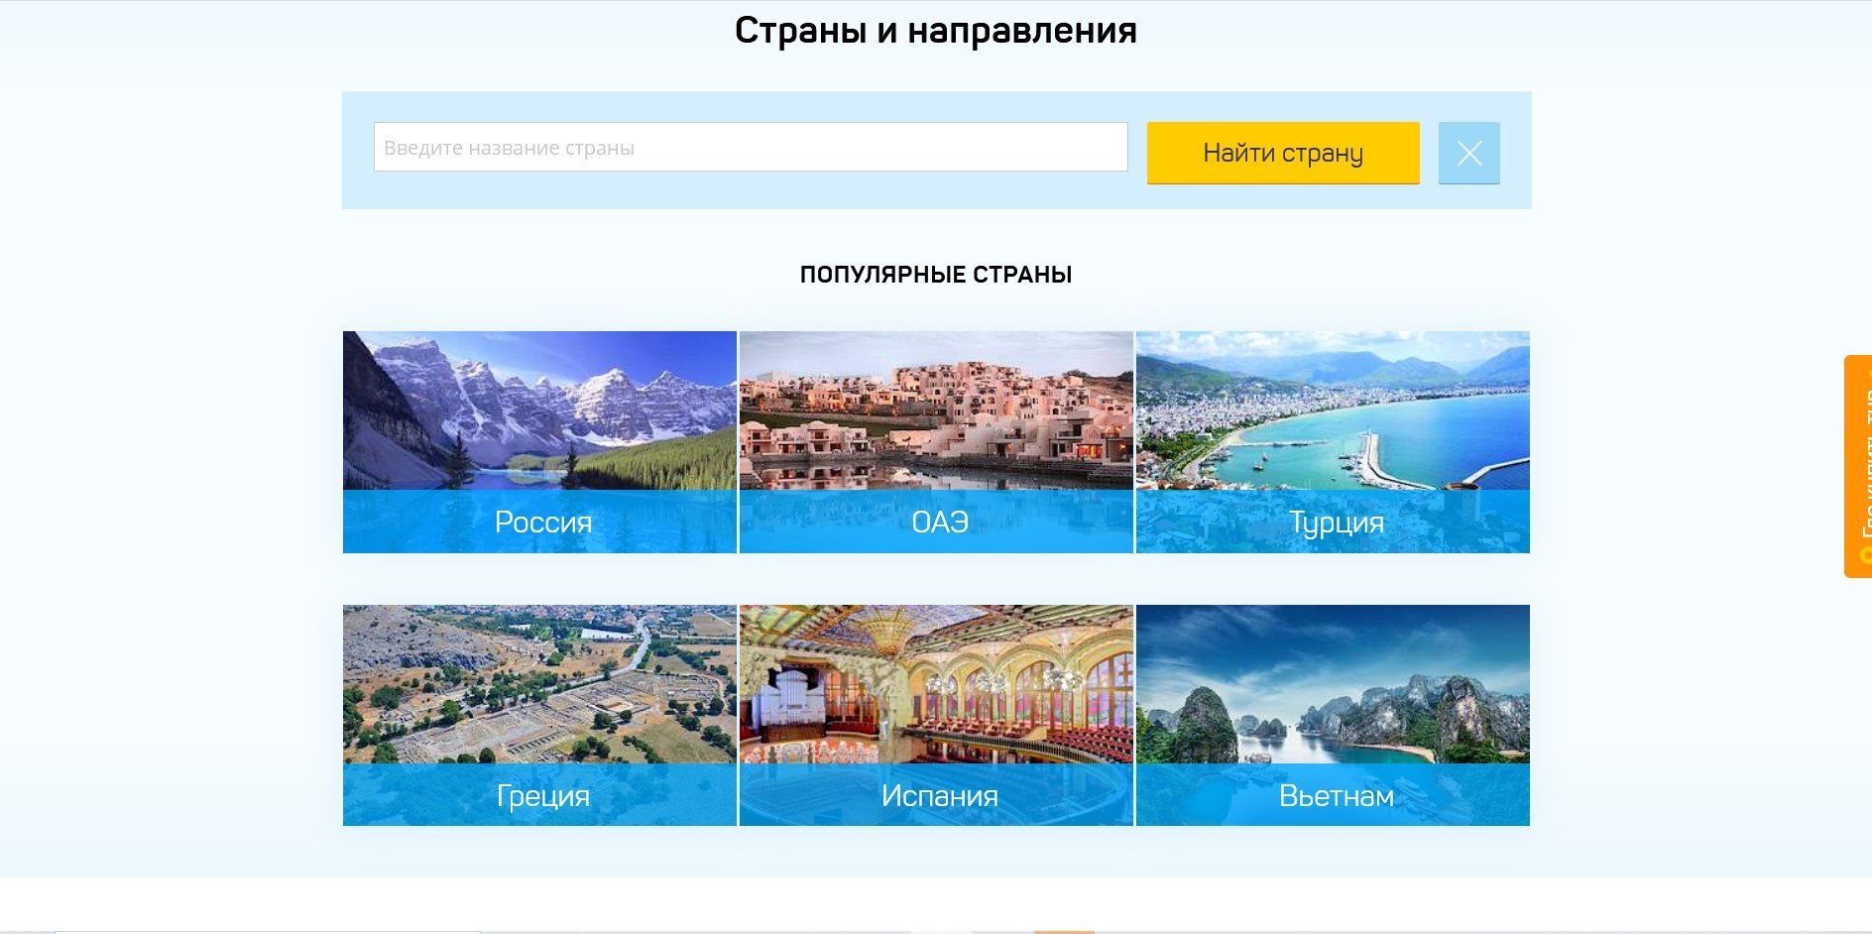Image resolution: width=1872 pixels, height=934 pixels.
Task: Open the Вьетнам bay islands photo
Action: pos(1332,684)
